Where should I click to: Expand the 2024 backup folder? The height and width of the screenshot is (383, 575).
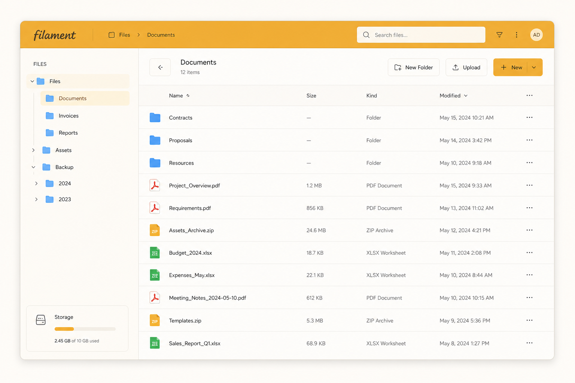tap(36, 183)
